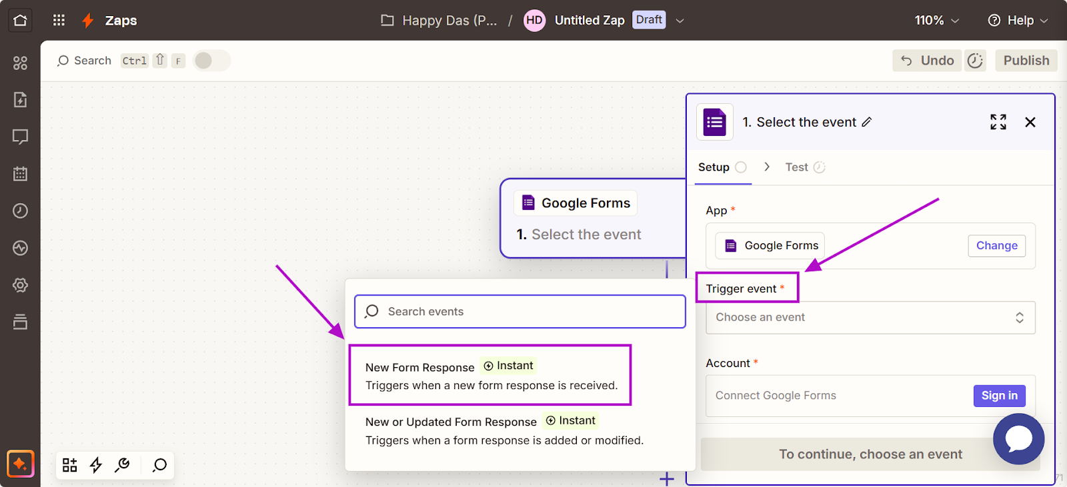Open the sidebar comments icon
1067x487 pixels.
[x=20, y=137]
